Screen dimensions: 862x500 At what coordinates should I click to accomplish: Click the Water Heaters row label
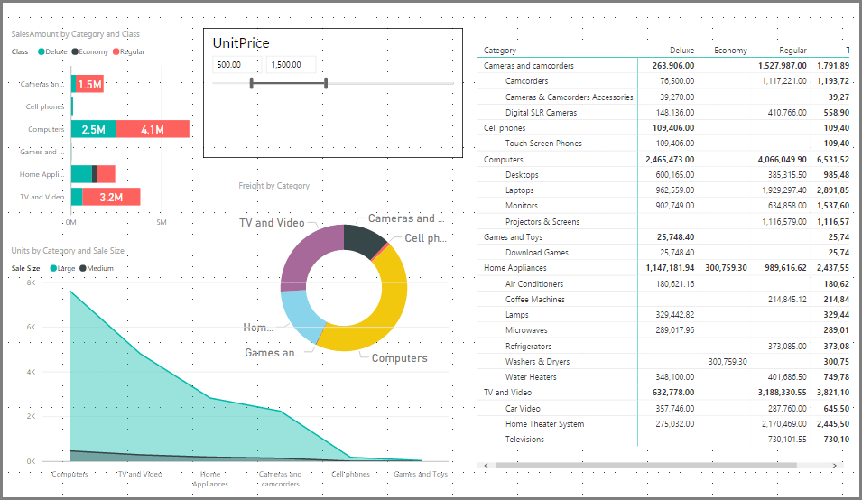pyautogui.click(x=531, y=377)
